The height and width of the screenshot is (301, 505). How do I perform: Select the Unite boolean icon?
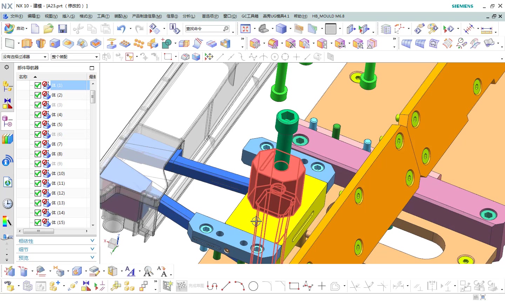[166, 43]
